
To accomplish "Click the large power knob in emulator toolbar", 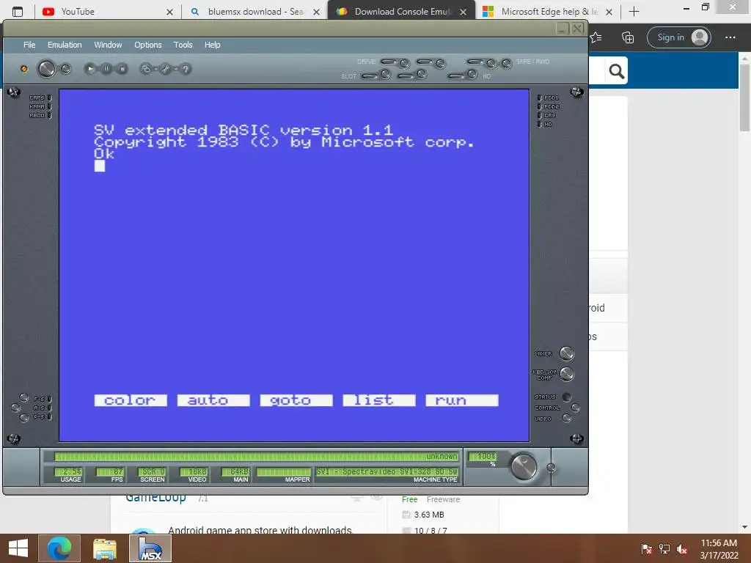I will coord(46,69).
